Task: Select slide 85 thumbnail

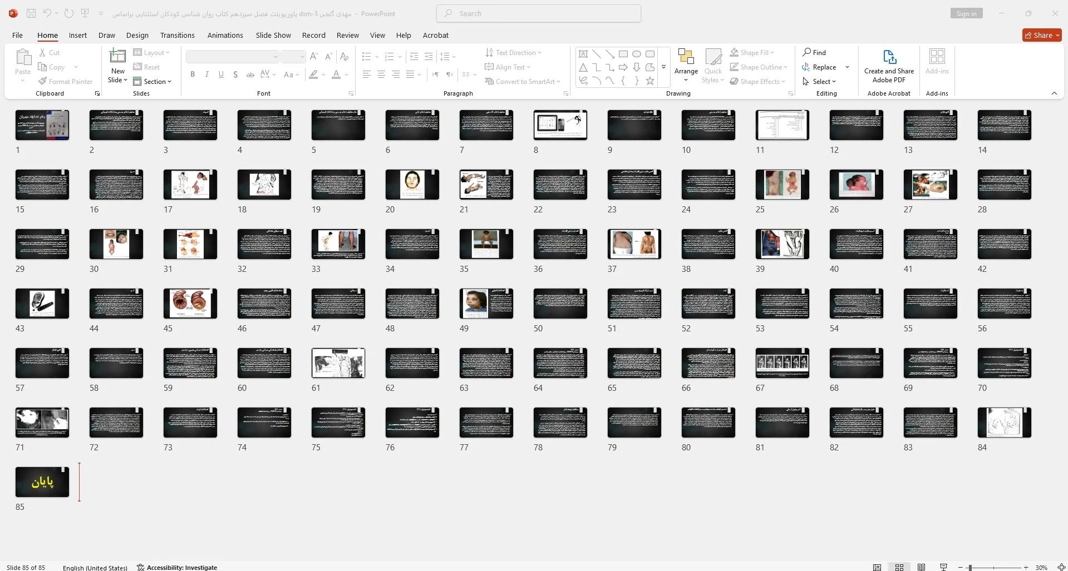Action: pyautogui.click(x=42, y=481)
